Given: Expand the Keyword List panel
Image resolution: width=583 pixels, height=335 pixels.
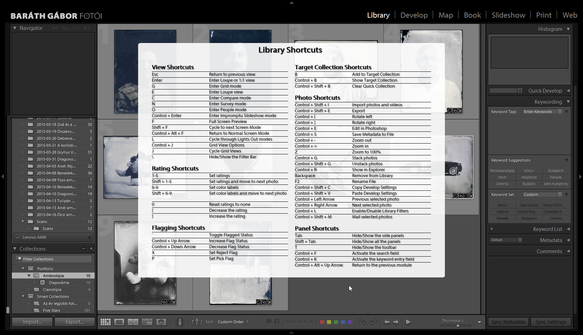Looking at the screenshot, I should [568, 229].
